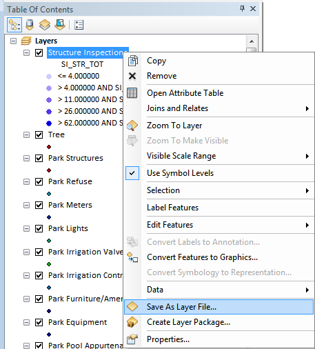The image size is (315, 349).
Task: Disable the Park Lights layer checkbox
Action: coord(39,228)
